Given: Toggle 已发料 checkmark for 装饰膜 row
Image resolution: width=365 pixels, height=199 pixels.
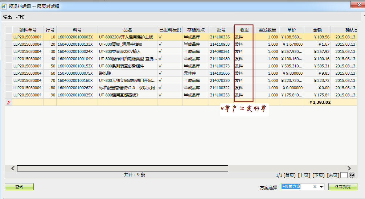Looking at the screenshot, I should (160, 73).
